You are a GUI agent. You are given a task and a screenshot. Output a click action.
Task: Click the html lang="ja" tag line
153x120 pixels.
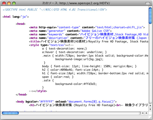pos(16,17)
